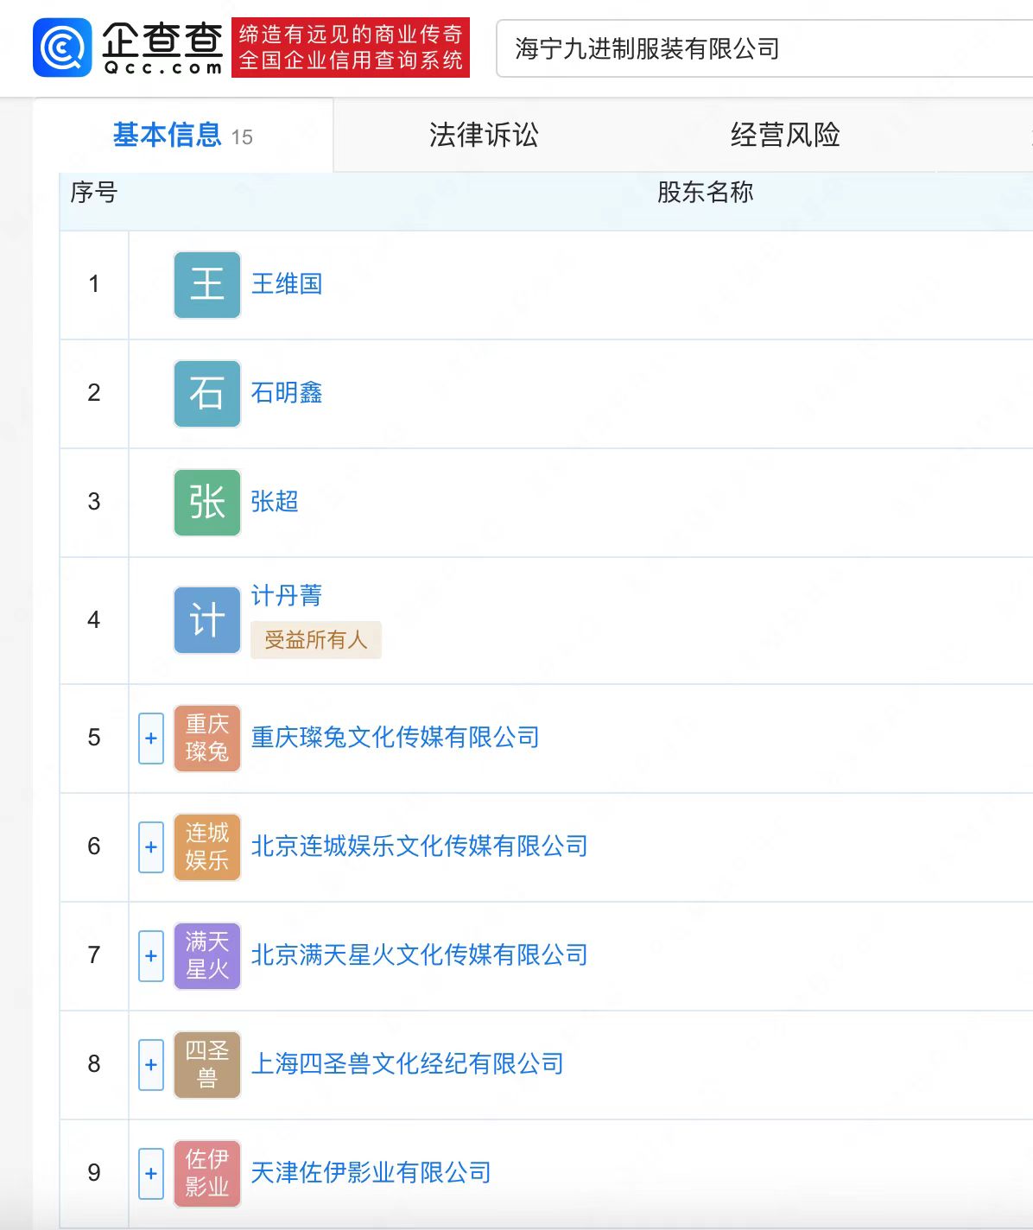Viewport: 1033px width, 1230px height.
Task: Expand the 北京连城娱乐 row plus button
Action: pos(151,847)
